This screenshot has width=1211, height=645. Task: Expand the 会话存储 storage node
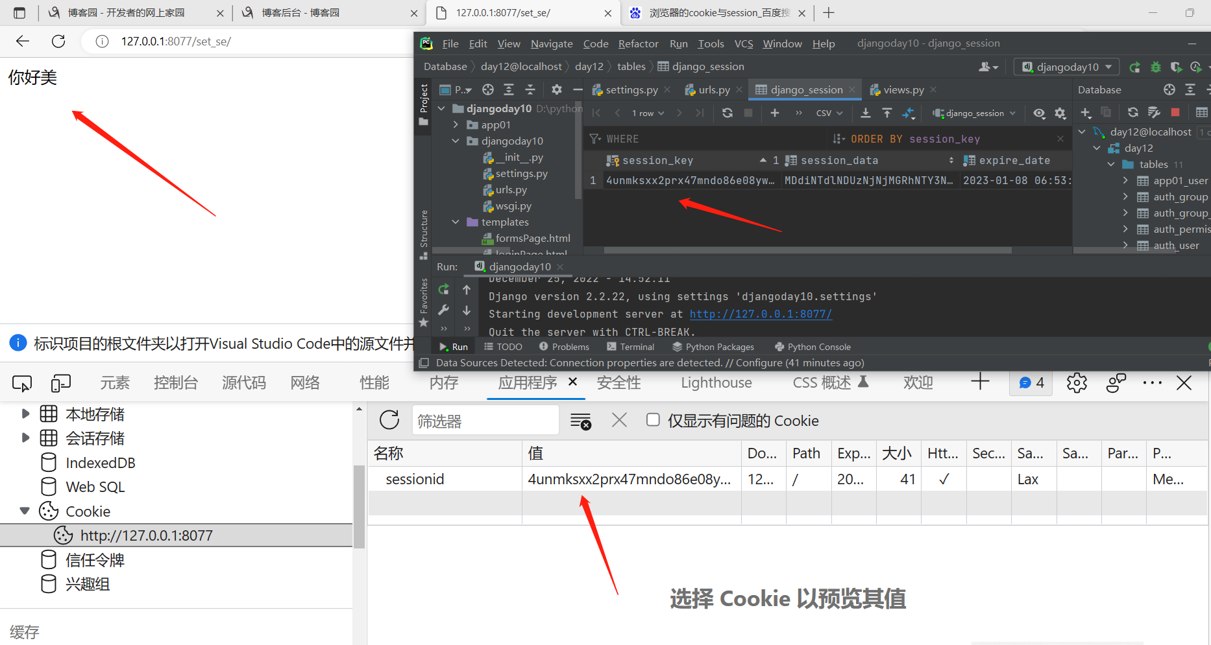coord(25,438)
